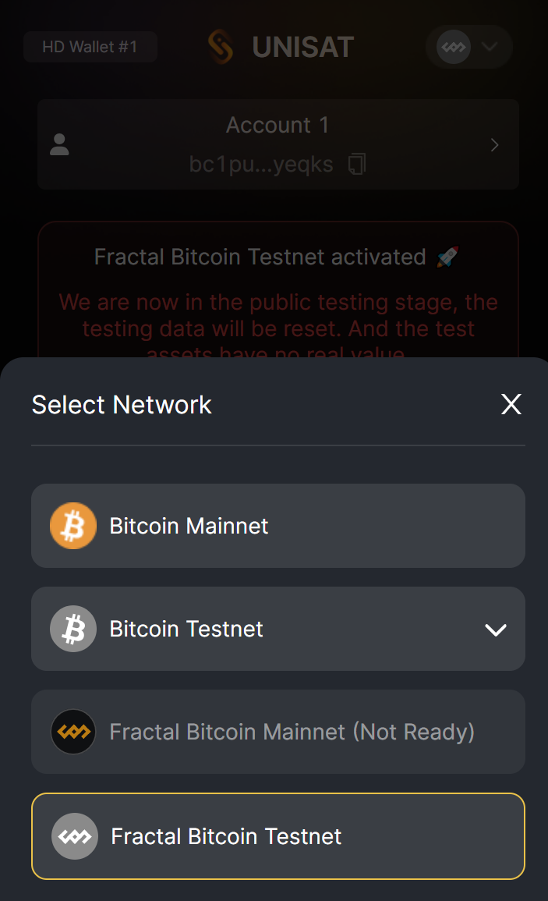Screen dimensions: 548x901
Task: Choose Fractal Bitcoin Mainnet (Not Ready)
Action: [292, 732]
